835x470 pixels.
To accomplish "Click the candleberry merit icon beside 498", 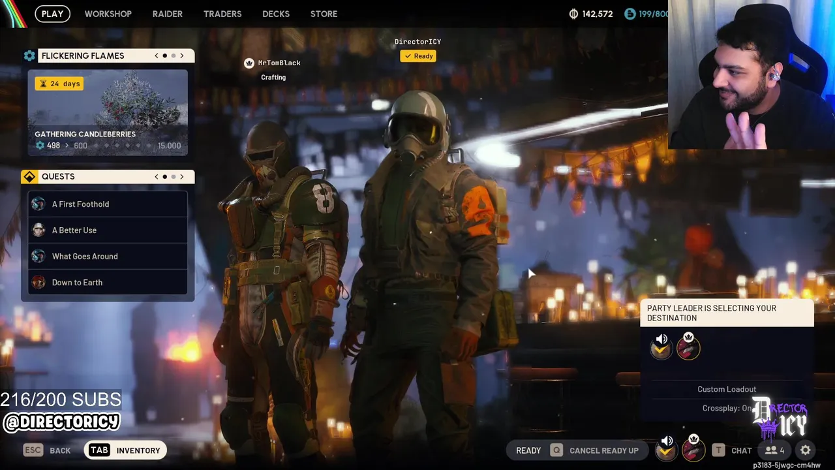I will [x=40, y=146].
